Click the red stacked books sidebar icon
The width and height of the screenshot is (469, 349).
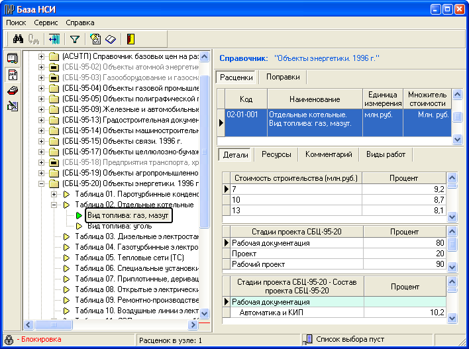point(12,90)
